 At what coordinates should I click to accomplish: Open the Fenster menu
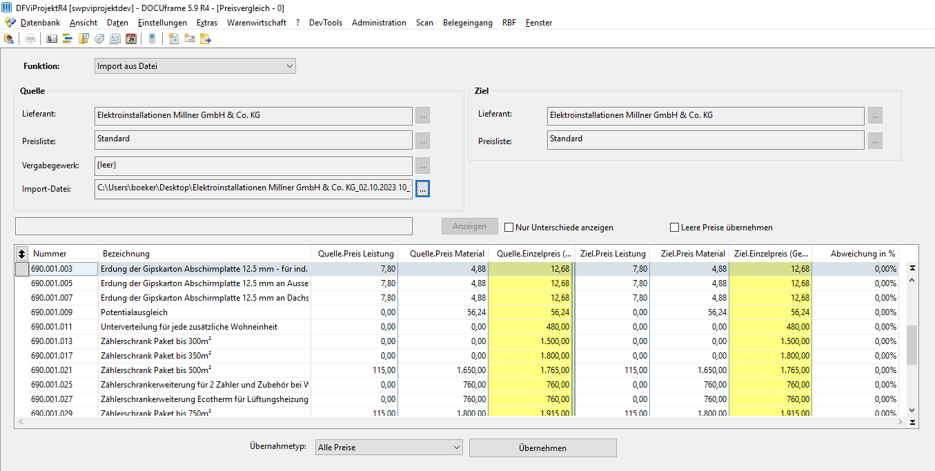tap(539, 23)
